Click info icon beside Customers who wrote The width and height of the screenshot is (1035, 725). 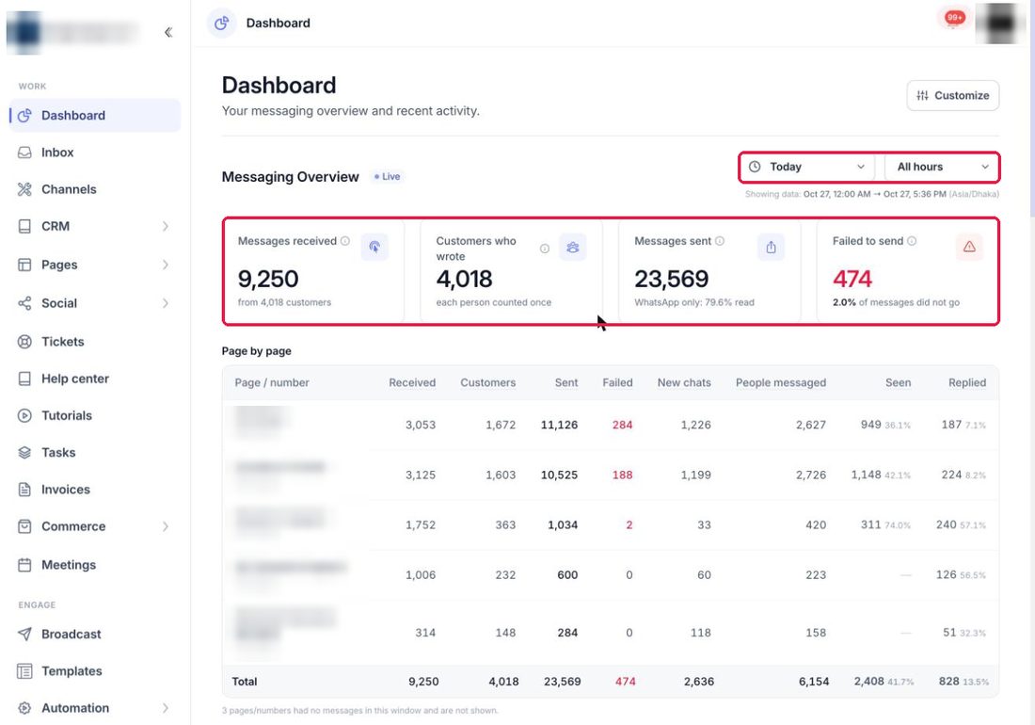[x=545, y=249]
